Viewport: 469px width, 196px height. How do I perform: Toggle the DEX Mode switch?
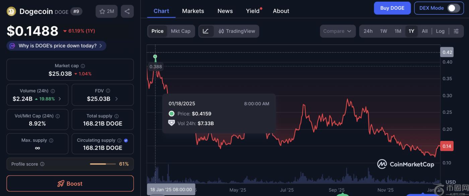[454, 8]
